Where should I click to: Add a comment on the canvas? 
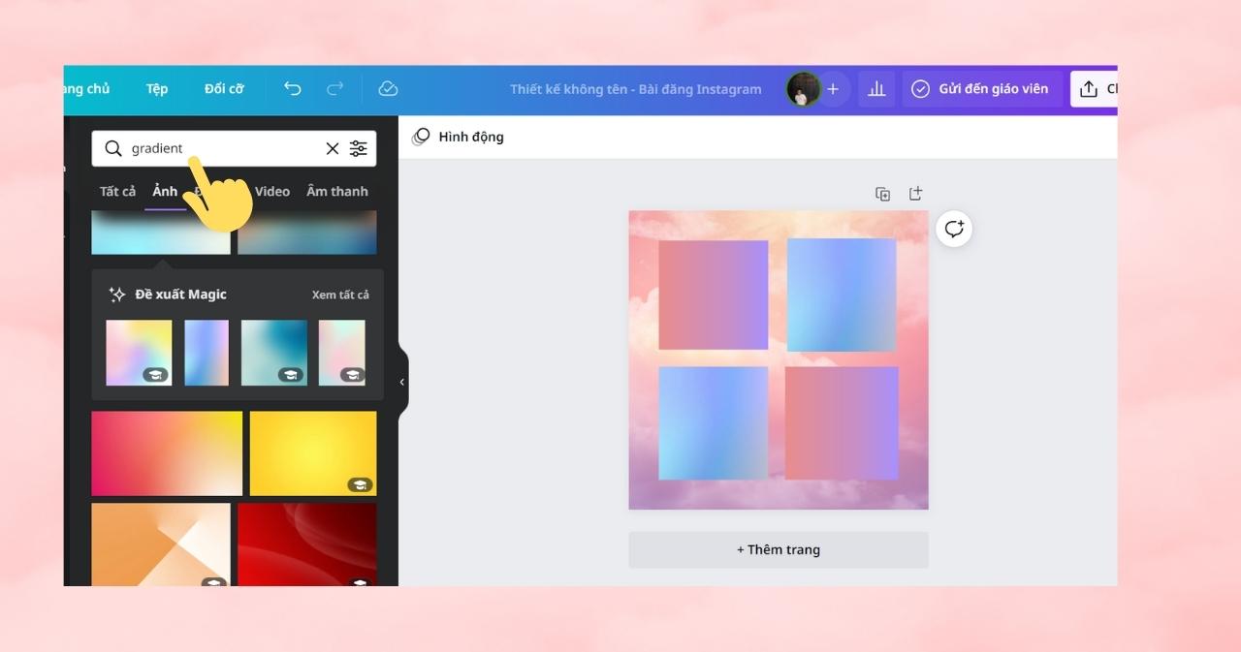[954, 229]
